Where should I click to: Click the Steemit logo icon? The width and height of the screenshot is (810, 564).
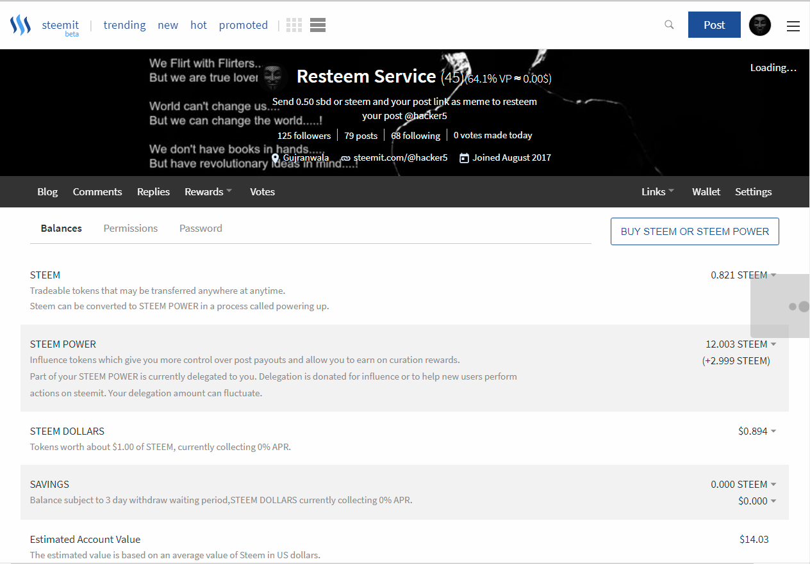[x=21, y=26]
